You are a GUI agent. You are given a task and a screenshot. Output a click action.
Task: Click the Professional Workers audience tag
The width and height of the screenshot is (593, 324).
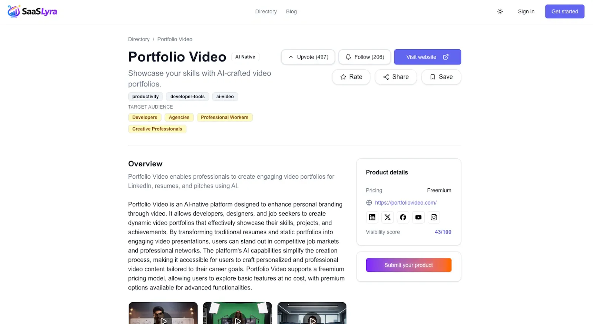click(x=225, y=118)
